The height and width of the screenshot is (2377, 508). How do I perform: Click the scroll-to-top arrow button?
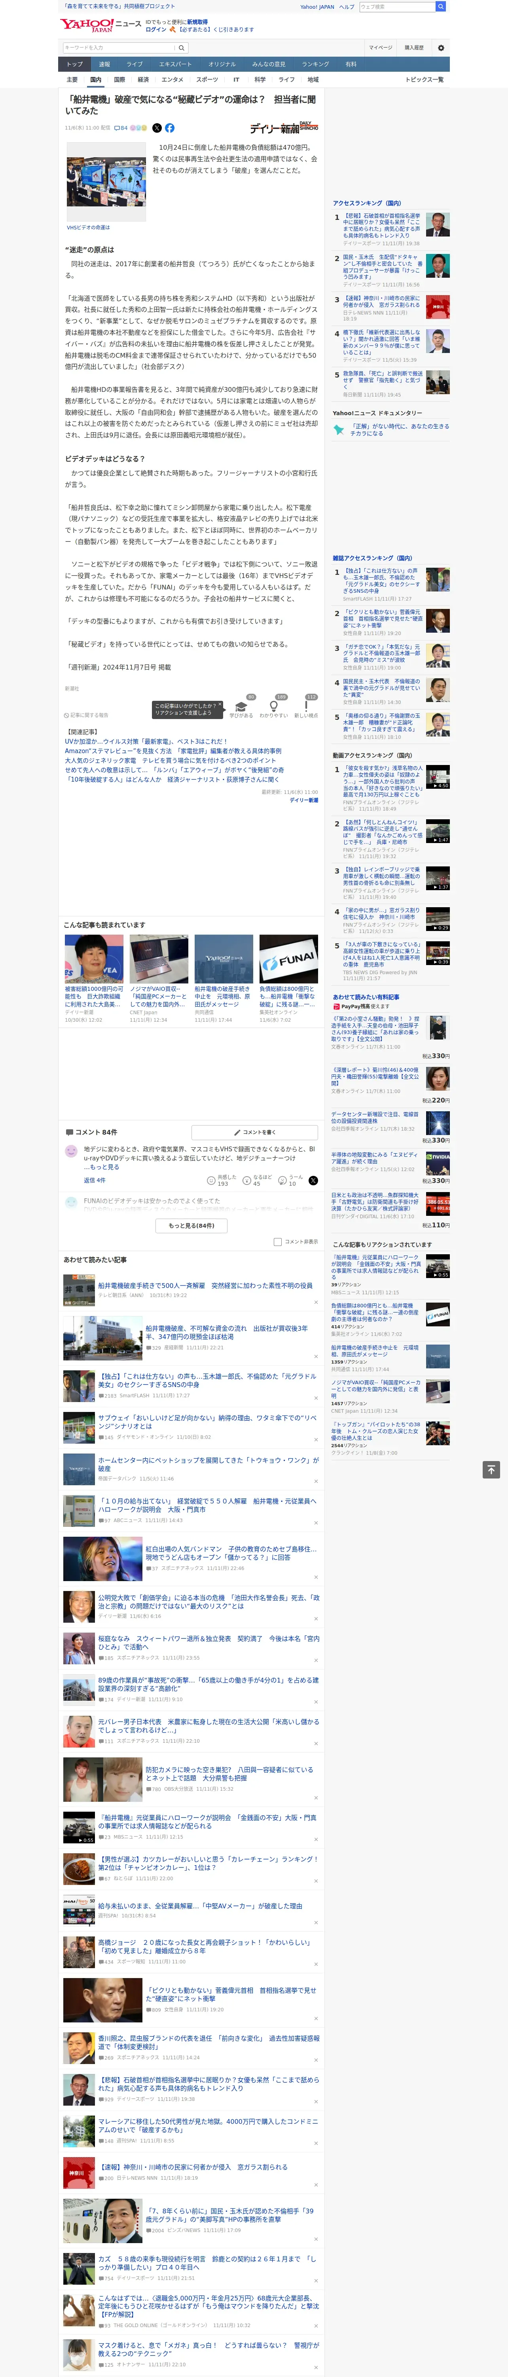pos(491,1470)
